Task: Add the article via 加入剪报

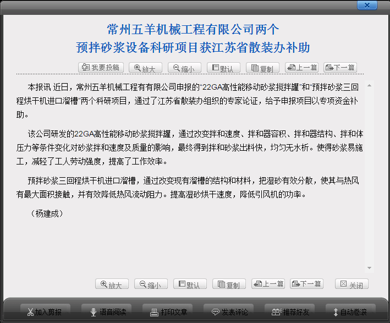Action: pos(45,312)
